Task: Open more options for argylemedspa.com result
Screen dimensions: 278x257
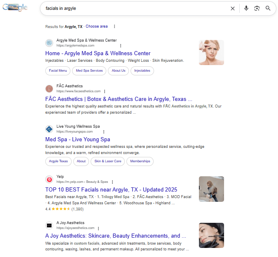Action: (121, 46)
